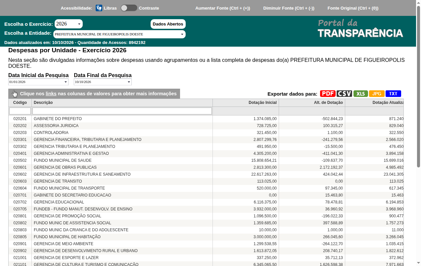Screen dimensions: 421x266
Task: Export data to TXT
Action: (393, 94)
